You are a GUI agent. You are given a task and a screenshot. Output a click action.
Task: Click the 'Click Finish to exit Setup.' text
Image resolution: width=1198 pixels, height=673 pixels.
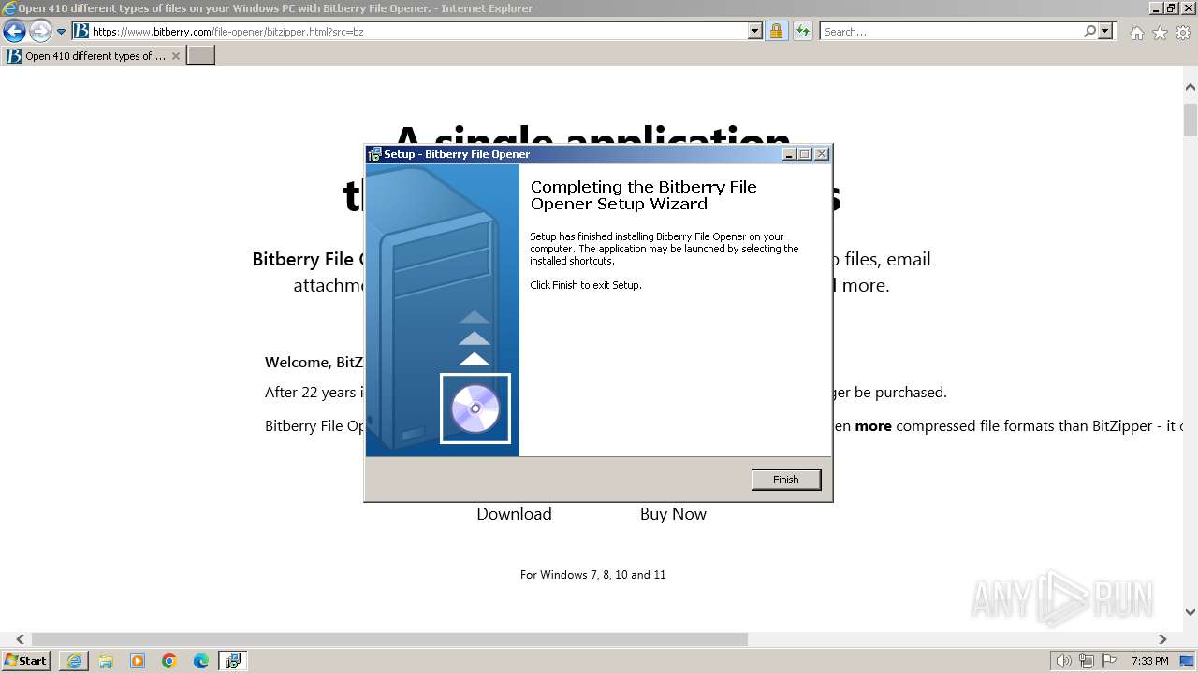click(586, 285)
